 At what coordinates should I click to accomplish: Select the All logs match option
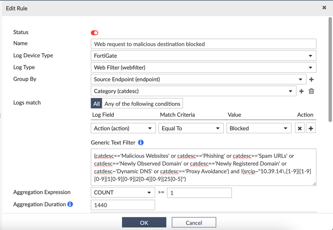coord(96,104)
